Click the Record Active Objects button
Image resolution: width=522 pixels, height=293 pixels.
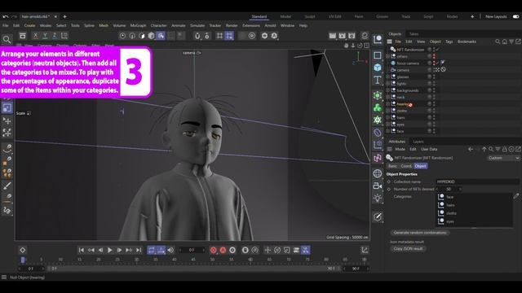[x=214, y=250]
